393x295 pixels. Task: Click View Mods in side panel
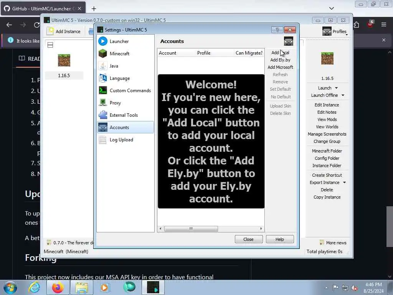pos(327,119)
